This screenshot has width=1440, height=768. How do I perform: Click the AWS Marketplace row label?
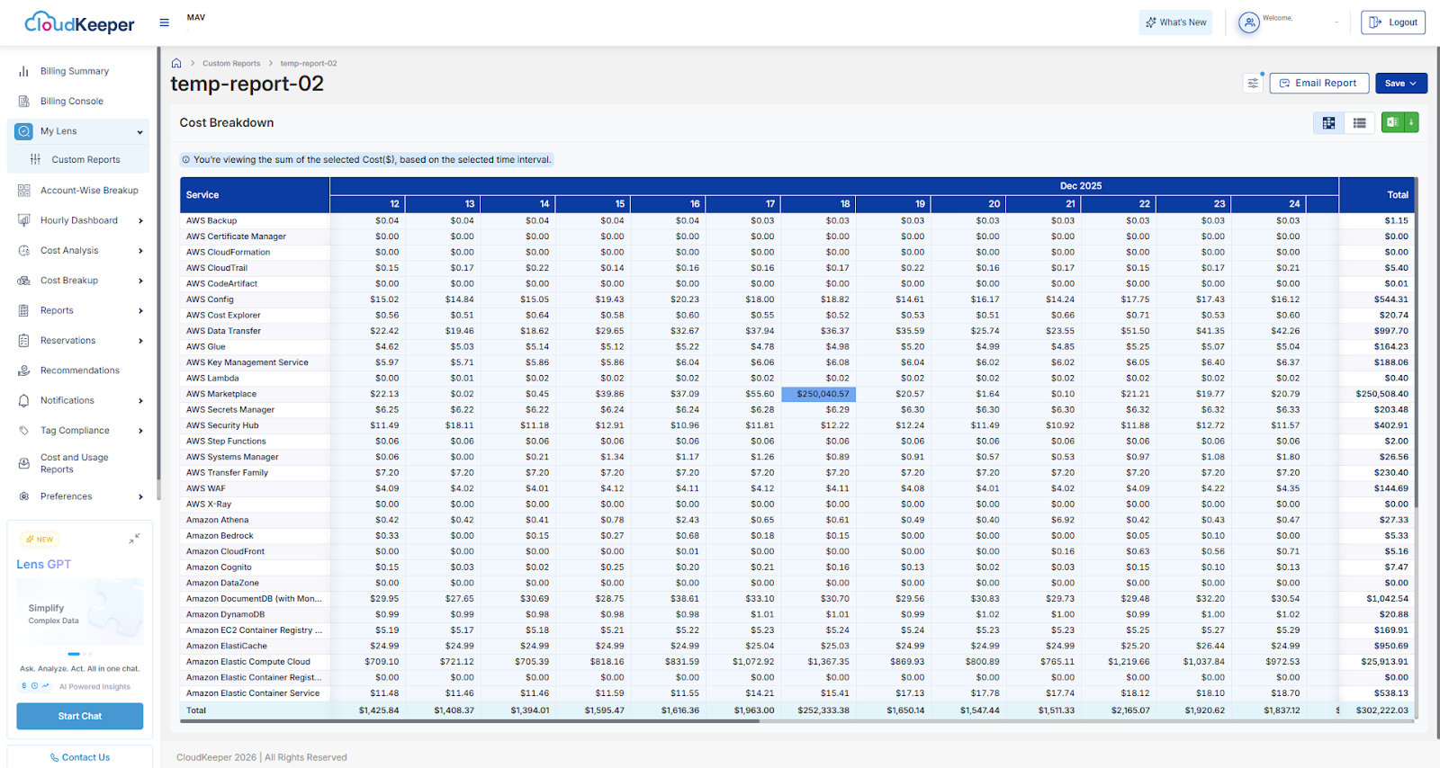(x=221, y=394)
